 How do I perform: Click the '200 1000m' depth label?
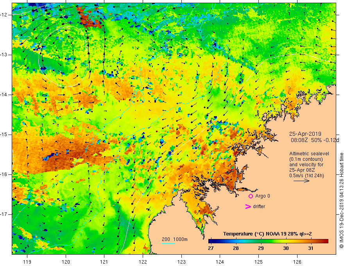click(175, 239)
